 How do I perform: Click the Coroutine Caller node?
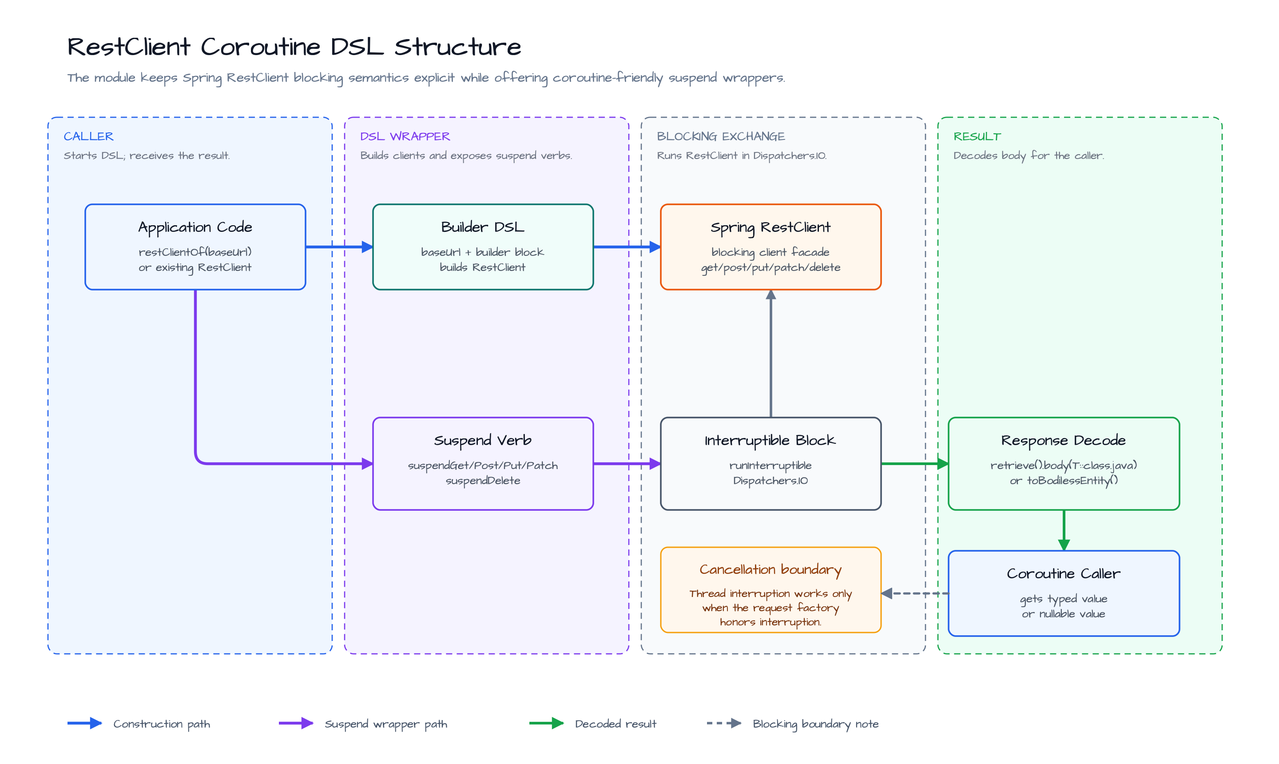[1063, 593]
